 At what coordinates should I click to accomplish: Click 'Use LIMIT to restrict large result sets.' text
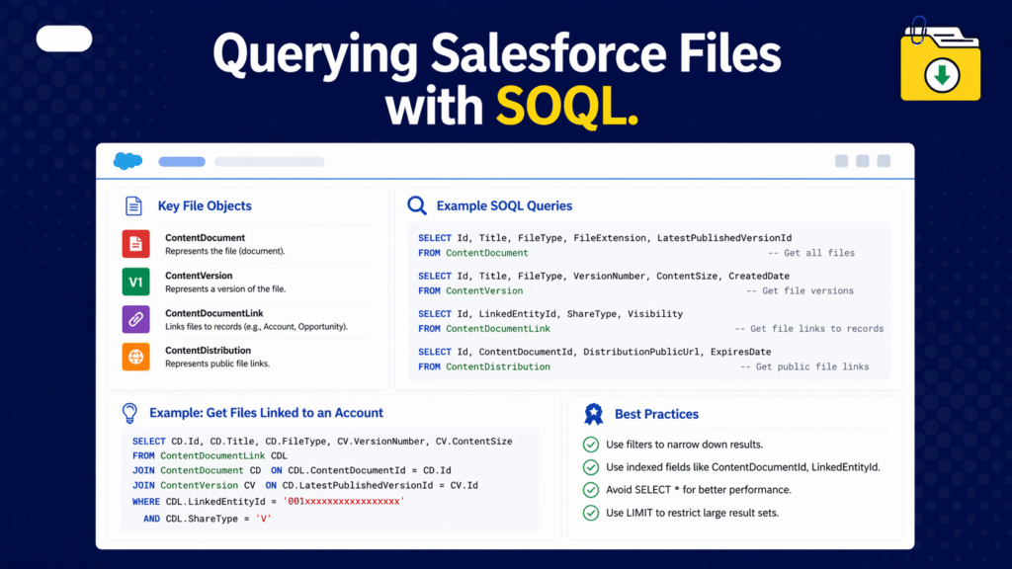pos(692,513)
